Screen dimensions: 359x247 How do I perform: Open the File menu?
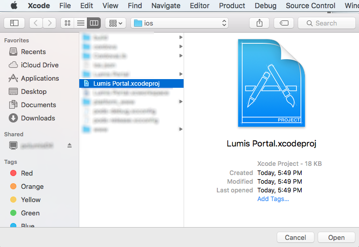(65, 6)
